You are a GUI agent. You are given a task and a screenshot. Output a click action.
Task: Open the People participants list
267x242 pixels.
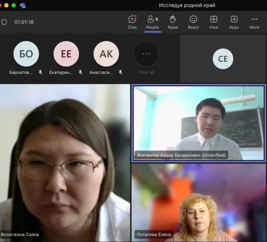[x=152, y=22]
